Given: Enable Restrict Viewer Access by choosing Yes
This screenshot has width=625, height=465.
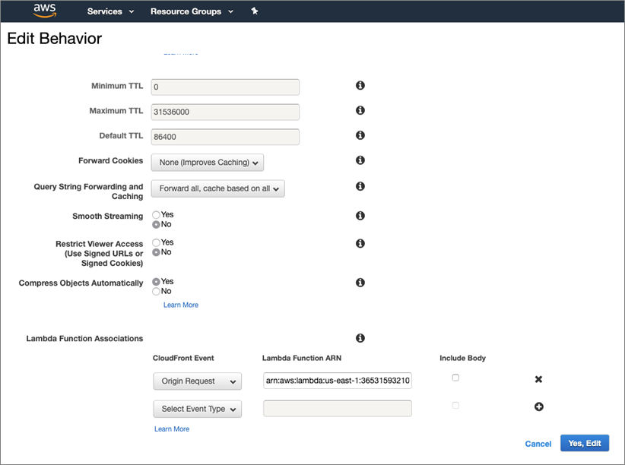Looking at the screenshot, I should pos(156,242).
